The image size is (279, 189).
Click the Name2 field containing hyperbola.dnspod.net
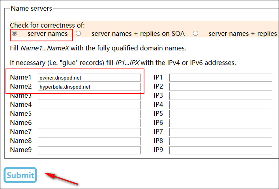(89, 87)
